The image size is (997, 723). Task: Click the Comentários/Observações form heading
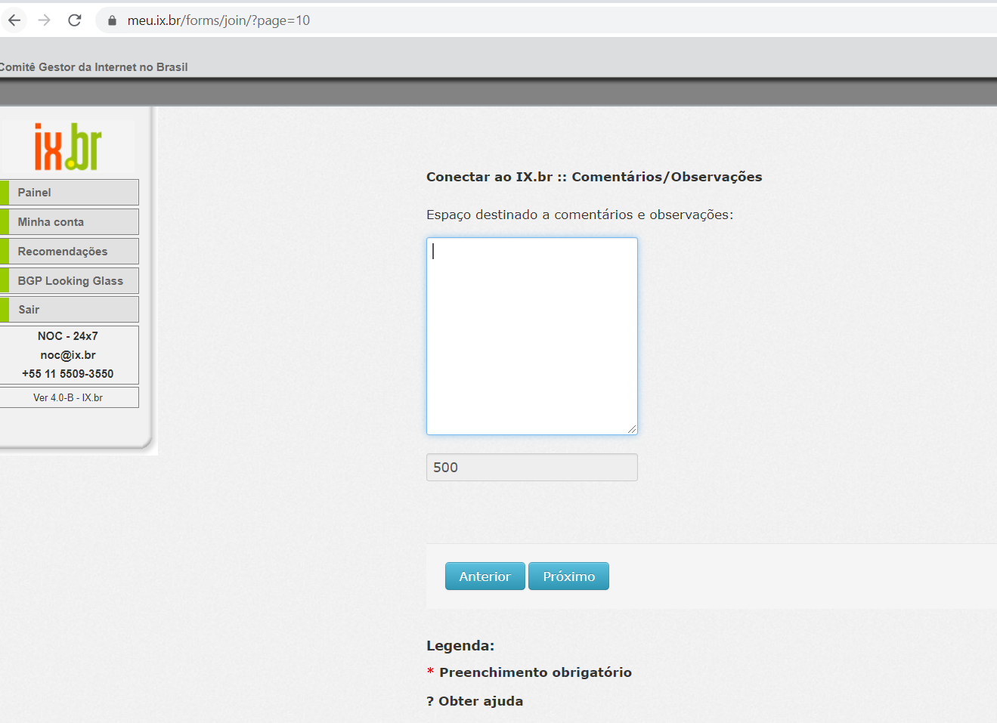(594, 177)
